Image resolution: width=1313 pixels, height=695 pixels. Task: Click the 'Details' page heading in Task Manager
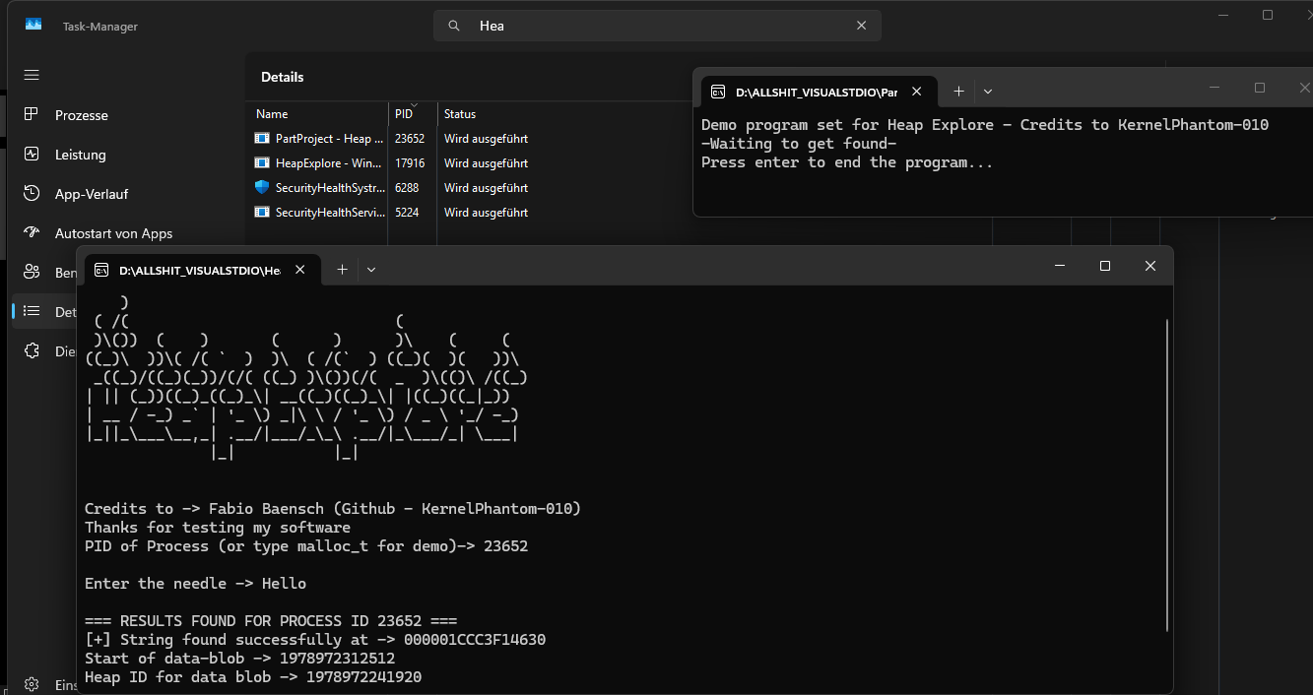283,77
